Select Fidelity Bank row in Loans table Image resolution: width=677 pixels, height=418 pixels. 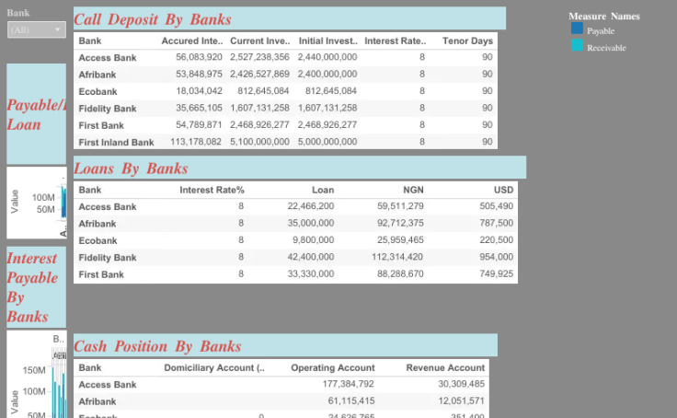296,257
